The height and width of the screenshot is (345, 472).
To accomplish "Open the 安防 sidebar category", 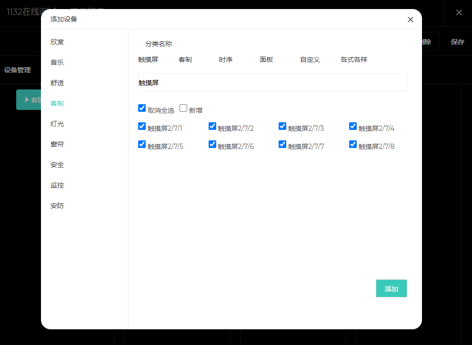I will [57, 206].
